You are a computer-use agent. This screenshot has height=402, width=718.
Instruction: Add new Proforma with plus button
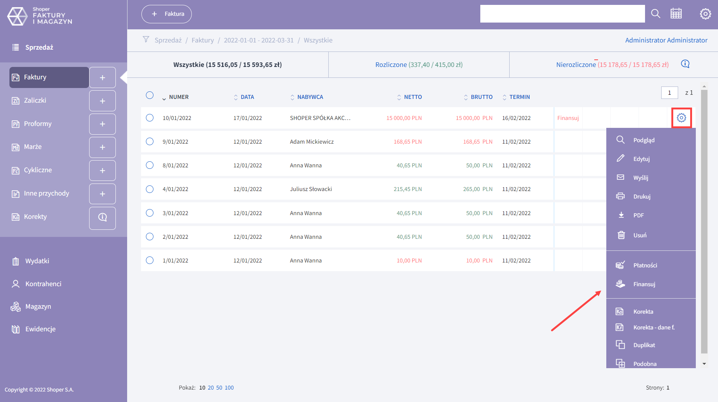click(x=102, y=124)
